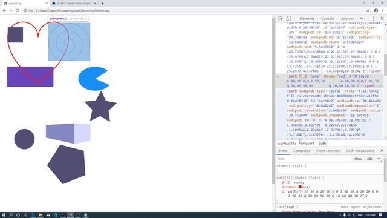The width and height of the screenshot is (387, 218).
Task: Focus the styles Filter field
Action: [x=313, y=159]
